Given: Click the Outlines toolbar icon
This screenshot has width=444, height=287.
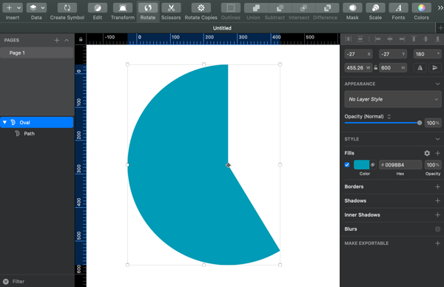Looking at the screenshot, I should click(x=230, y=8).
